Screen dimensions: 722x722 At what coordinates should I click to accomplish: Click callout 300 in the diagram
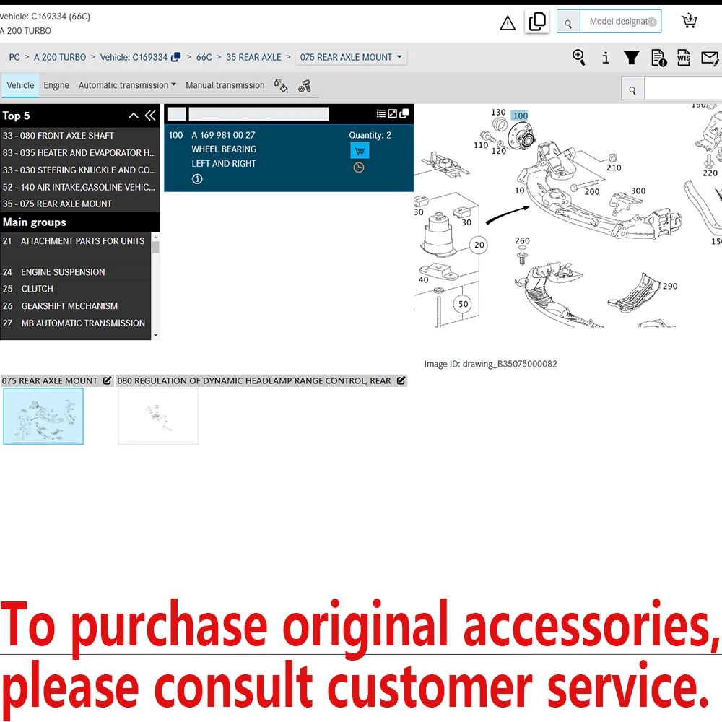(x=638, y=191)
